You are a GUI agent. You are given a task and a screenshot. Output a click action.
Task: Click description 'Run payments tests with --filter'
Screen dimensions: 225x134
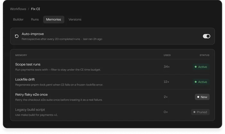[58, 70]
